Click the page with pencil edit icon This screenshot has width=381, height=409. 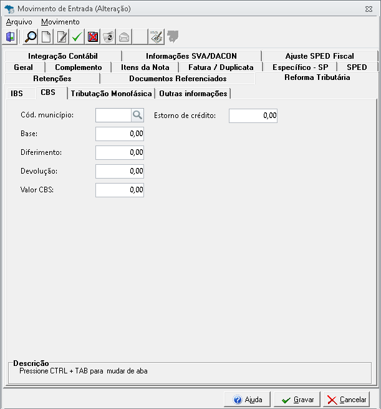point(62,37)
